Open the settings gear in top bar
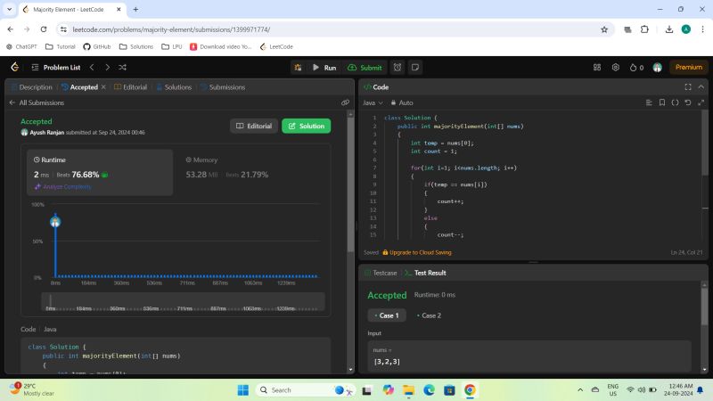 pyautogui.click(x=615, y=67)
